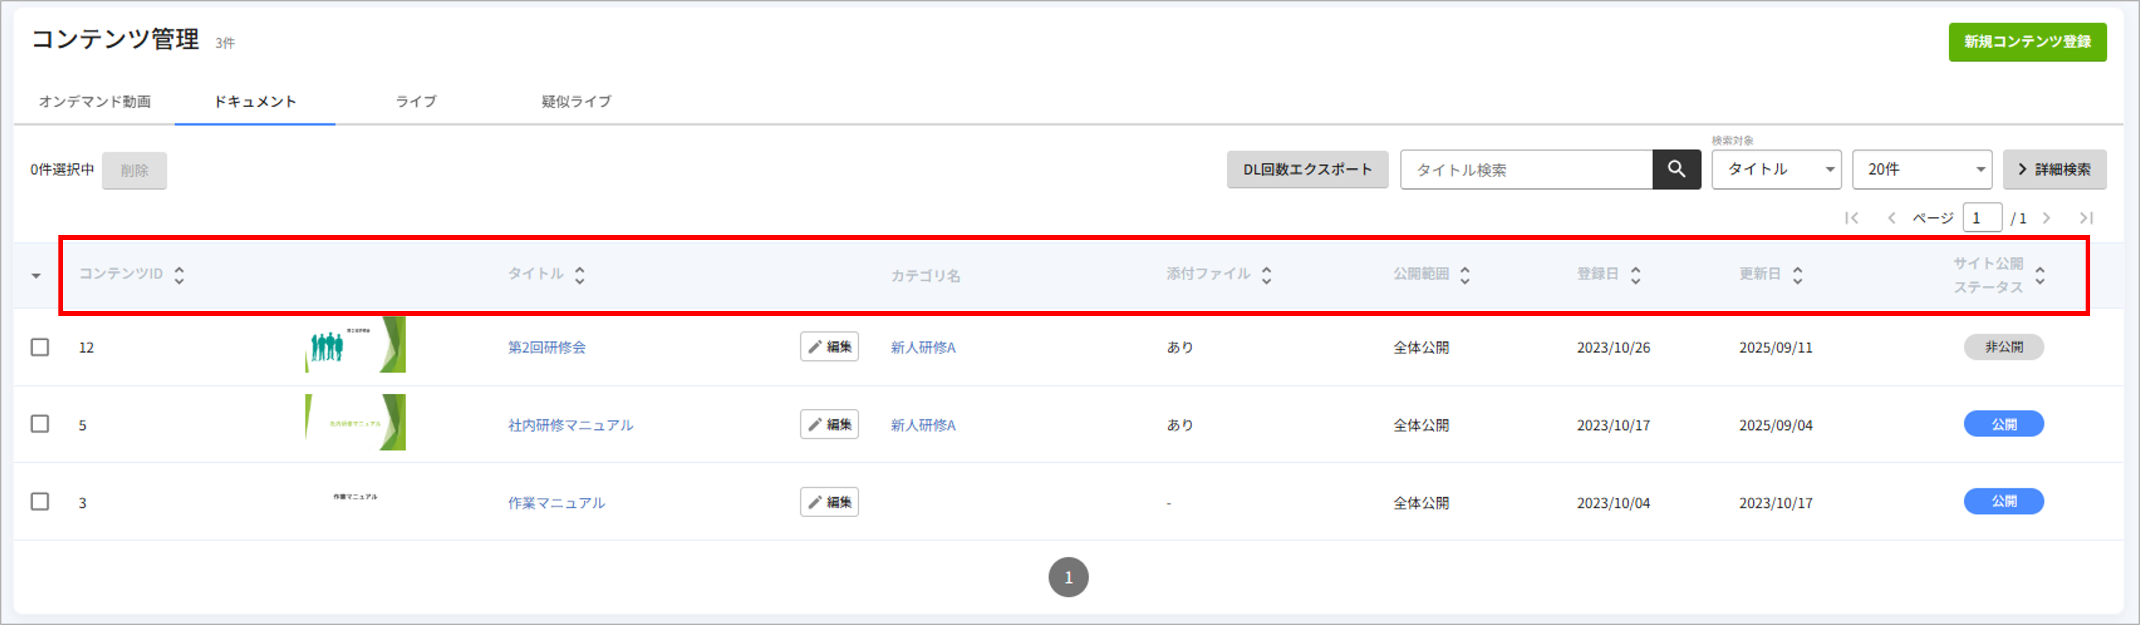This screenshot has height=625, width=2140.
Task: Open the 検索対象 タイトル dropdown
Action: (x=1776, y=169)
